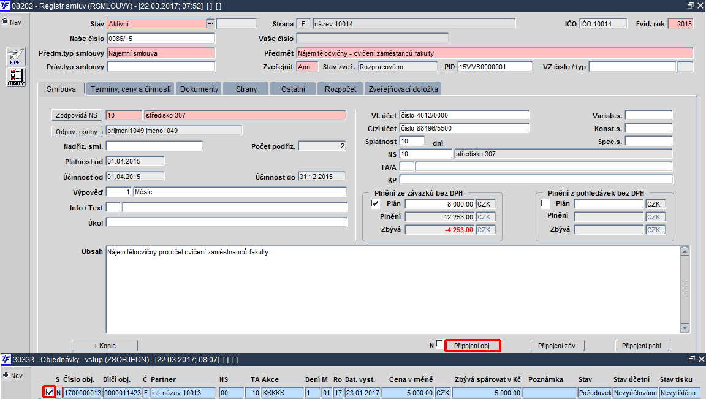The height and width of the screenshot is (399, 706).
Task: Click the ellipsis button beside Stav field
Action: [211, 24]
